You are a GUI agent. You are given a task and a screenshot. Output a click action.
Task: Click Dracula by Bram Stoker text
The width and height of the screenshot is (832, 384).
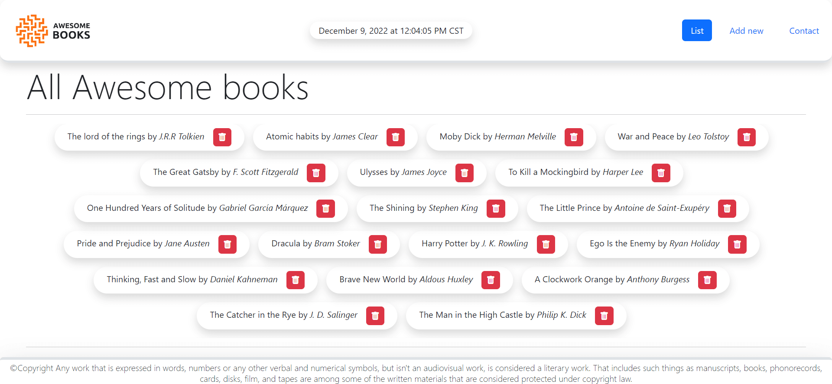tap(315, 243)
